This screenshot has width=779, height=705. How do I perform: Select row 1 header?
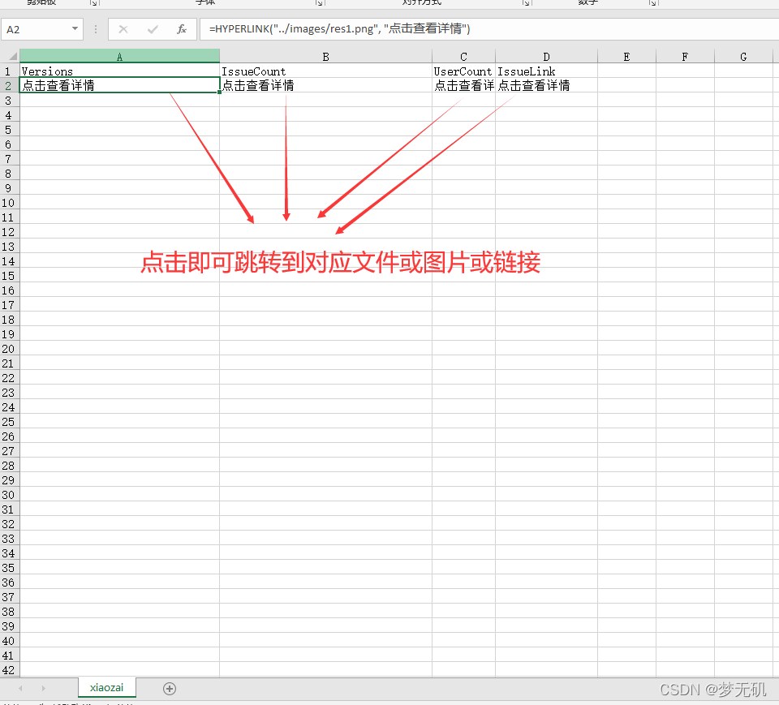point(8,71)
